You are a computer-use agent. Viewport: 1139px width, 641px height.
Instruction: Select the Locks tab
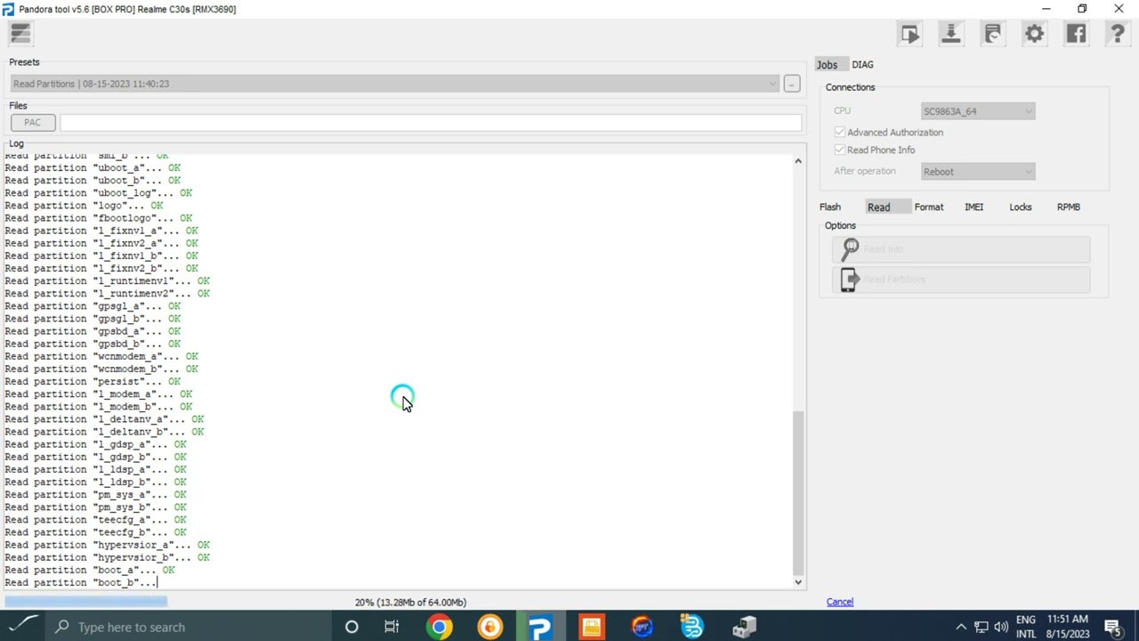coord(1021,207)
